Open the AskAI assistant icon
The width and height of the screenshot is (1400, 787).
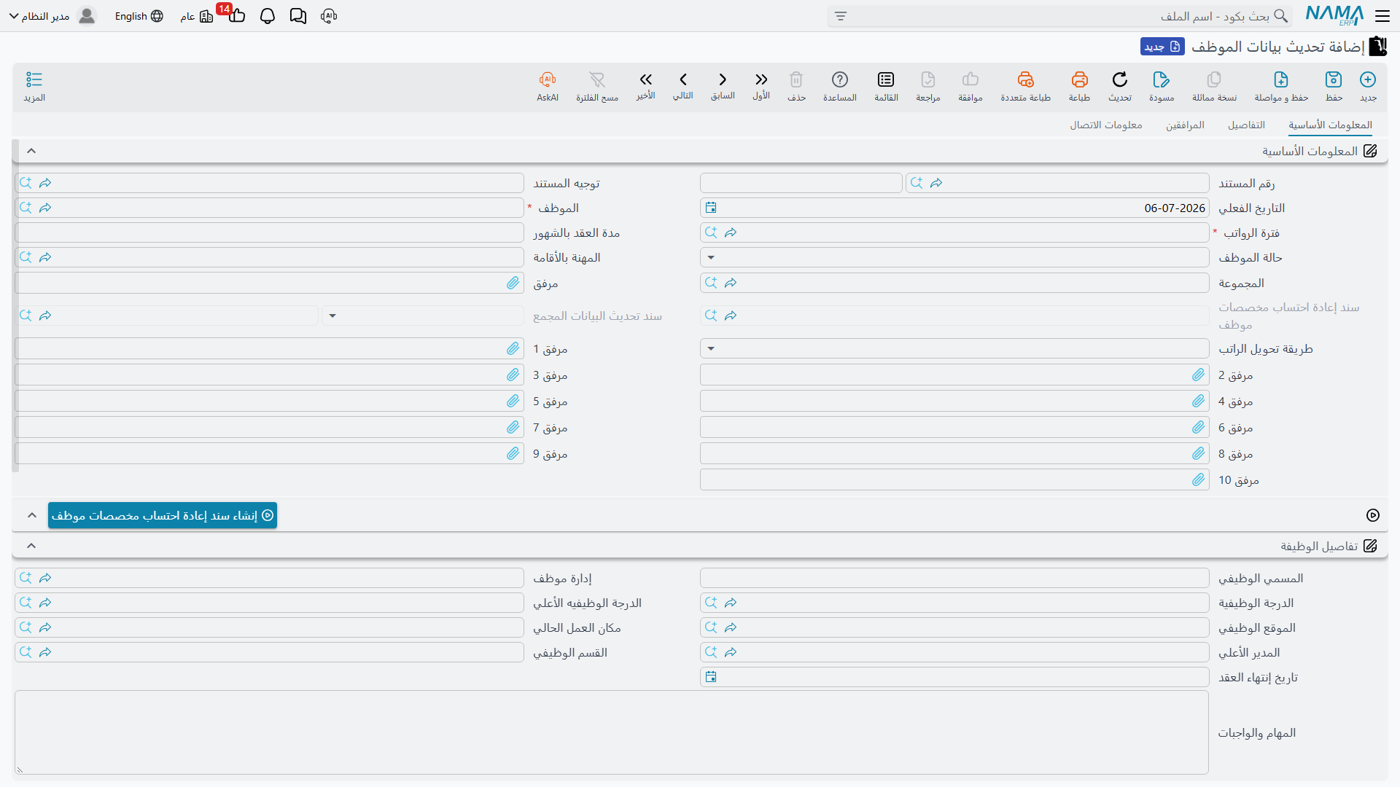tap(548, 79)
